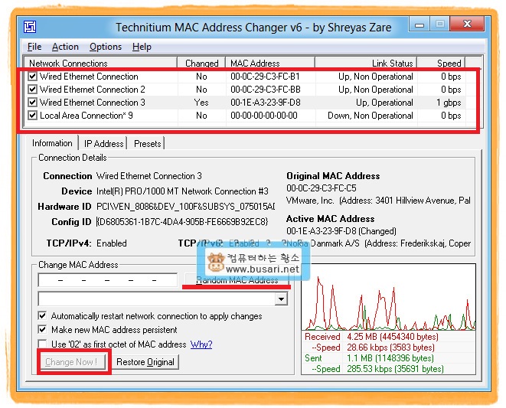Open the File menu
The image size is (506, 408).
pos(34,47)
